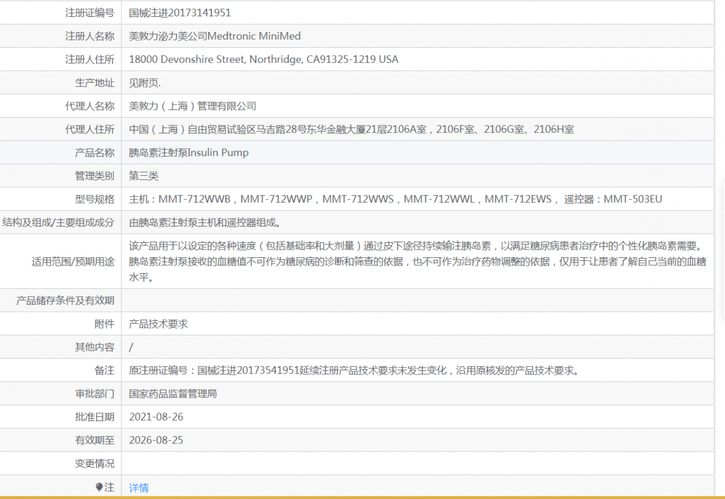This screenshot has height=499, width=725.
Task: Click the 注册证编号 row label
Action: 89,13
